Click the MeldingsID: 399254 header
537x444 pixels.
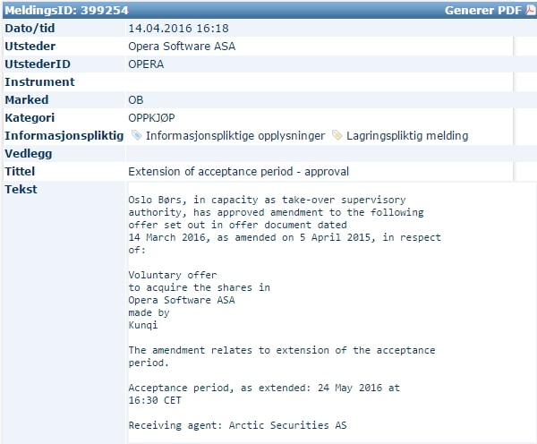click(67, 10)
